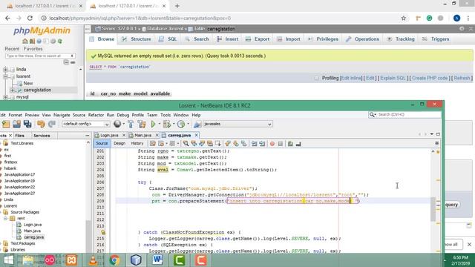
Task: Open phpMyAdmin documentation blue help icon
Action: pyautogui.click(x=39, y=42)
